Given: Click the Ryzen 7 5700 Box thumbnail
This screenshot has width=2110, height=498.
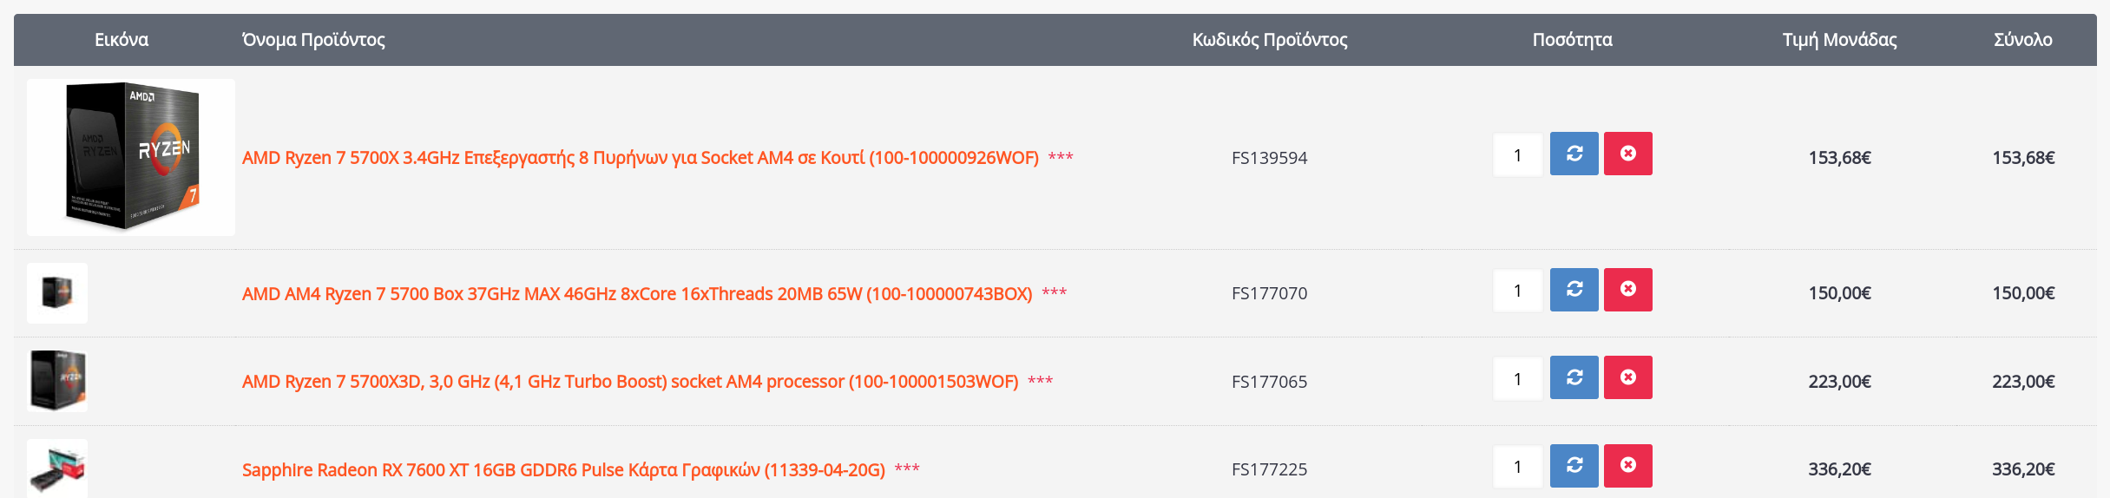Looking at the screenshot, I should 57,293.
